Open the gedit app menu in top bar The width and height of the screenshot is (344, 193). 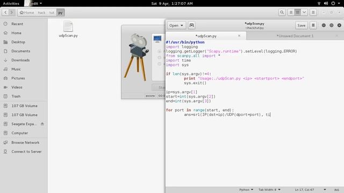point(33,3)
